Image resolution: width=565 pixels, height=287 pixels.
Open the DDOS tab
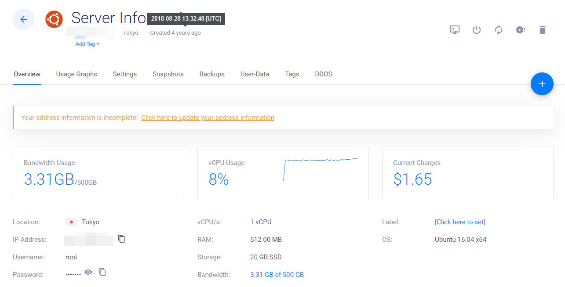tap(323, 74)
